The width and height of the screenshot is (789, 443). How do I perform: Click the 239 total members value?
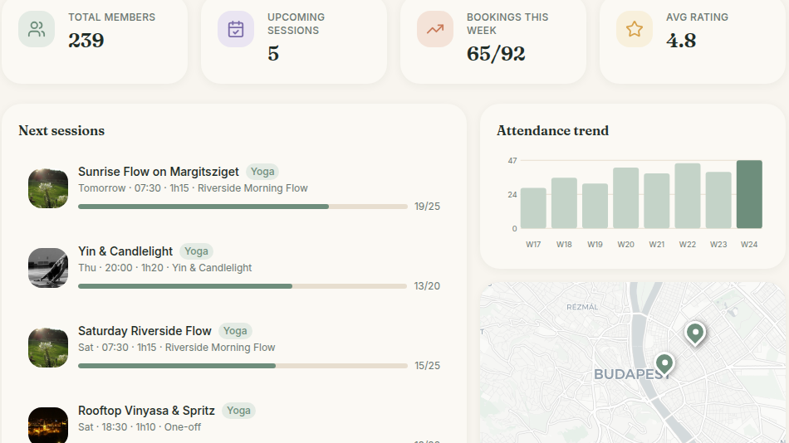point(86,40)
